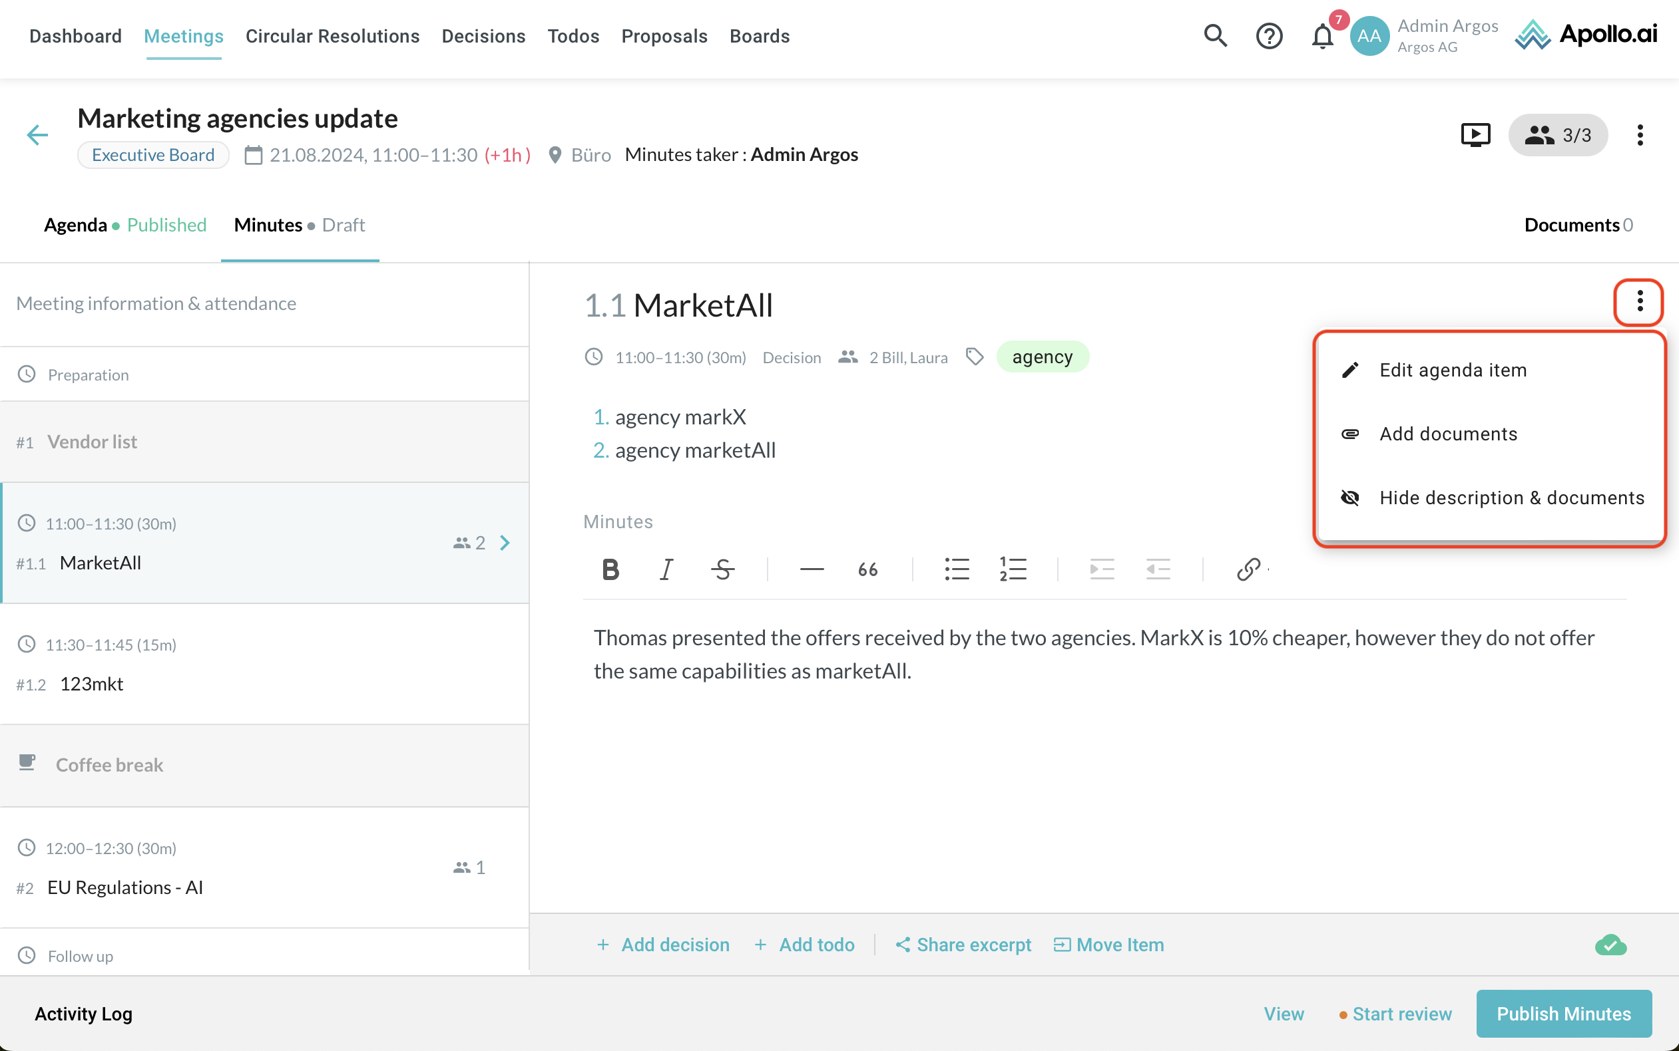
Task: Insert a numbered list
Action: pos(1012,569)
